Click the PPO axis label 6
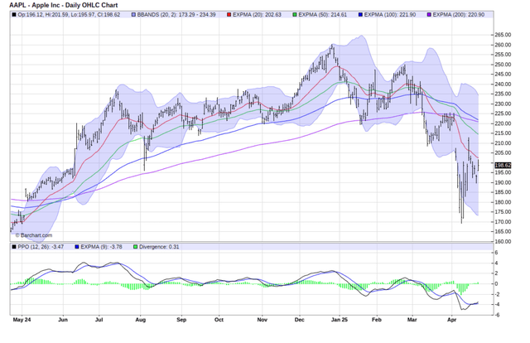This screenshot has height=343, width=530. tap(496, 253)
